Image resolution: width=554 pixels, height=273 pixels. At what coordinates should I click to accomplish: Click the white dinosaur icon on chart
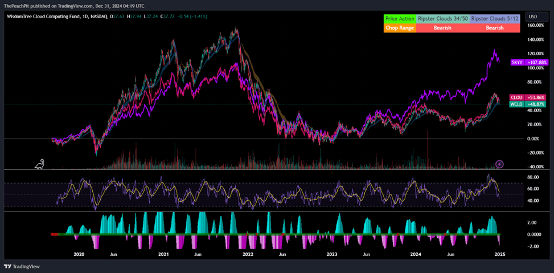39,164
